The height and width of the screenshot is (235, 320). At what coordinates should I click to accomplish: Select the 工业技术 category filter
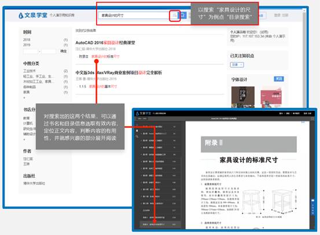click(x=30, y=71)
